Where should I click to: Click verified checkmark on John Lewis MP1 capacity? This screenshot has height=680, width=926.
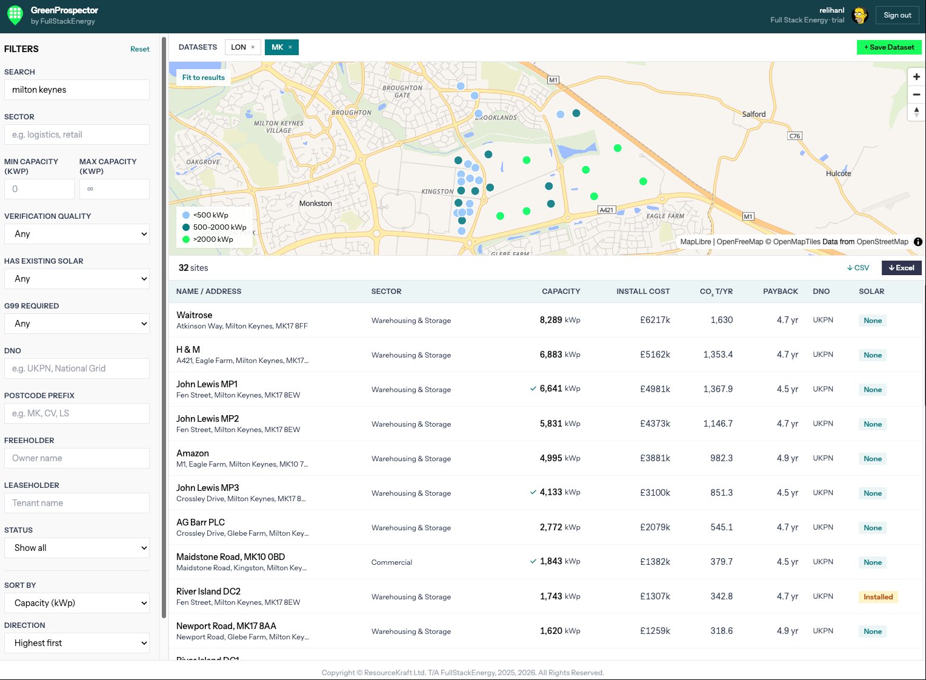[x=533, y=388]
